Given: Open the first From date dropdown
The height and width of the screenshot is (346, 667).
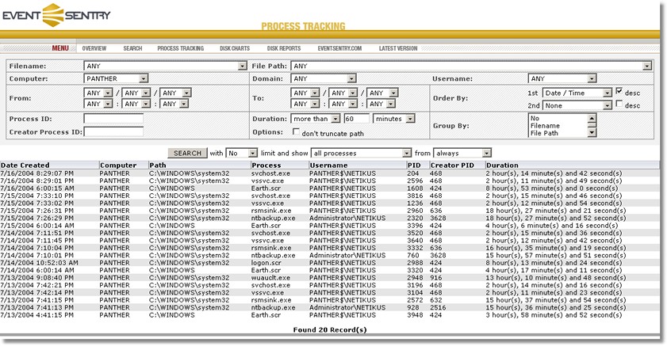Looking at the screenshot, I should point(98,93).
